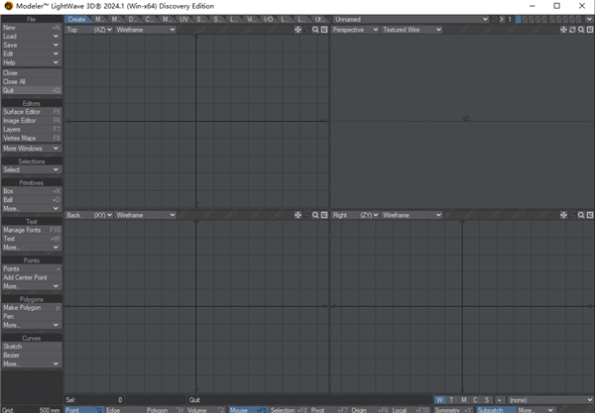Click the Make Polygon button

click(x=31, y=308)
